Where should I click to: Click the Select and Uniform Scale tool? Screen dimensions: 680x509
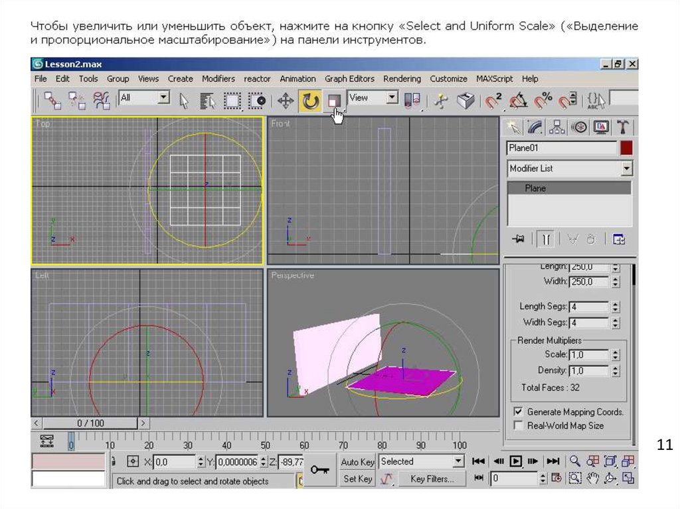click(x=334, y=101)
